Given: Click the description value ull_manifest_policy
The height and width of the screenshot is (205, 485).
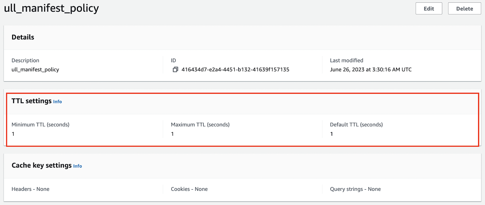Looking at the screenshot, I should pos(35,69).
